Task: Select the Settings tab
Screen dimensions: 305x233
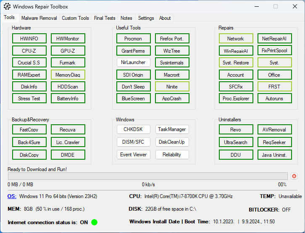Action: pos(146,18)
